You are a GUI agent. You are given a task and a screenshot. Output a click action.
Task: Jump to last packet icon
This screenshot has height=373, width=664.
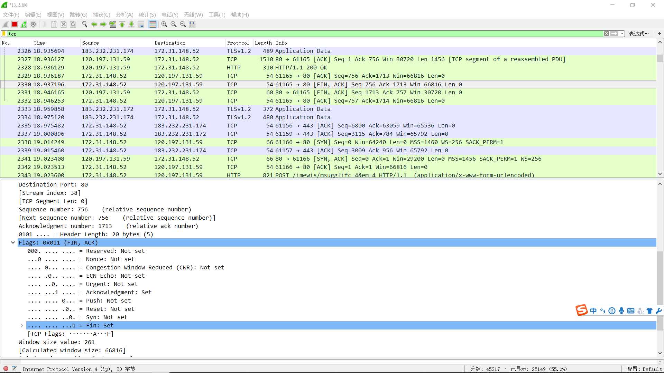coord(131,24)
